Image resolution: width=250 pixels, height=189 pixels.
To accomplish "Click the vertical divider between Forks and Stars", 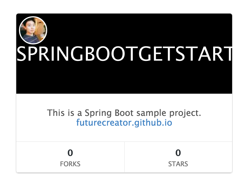I will (124, 157).
